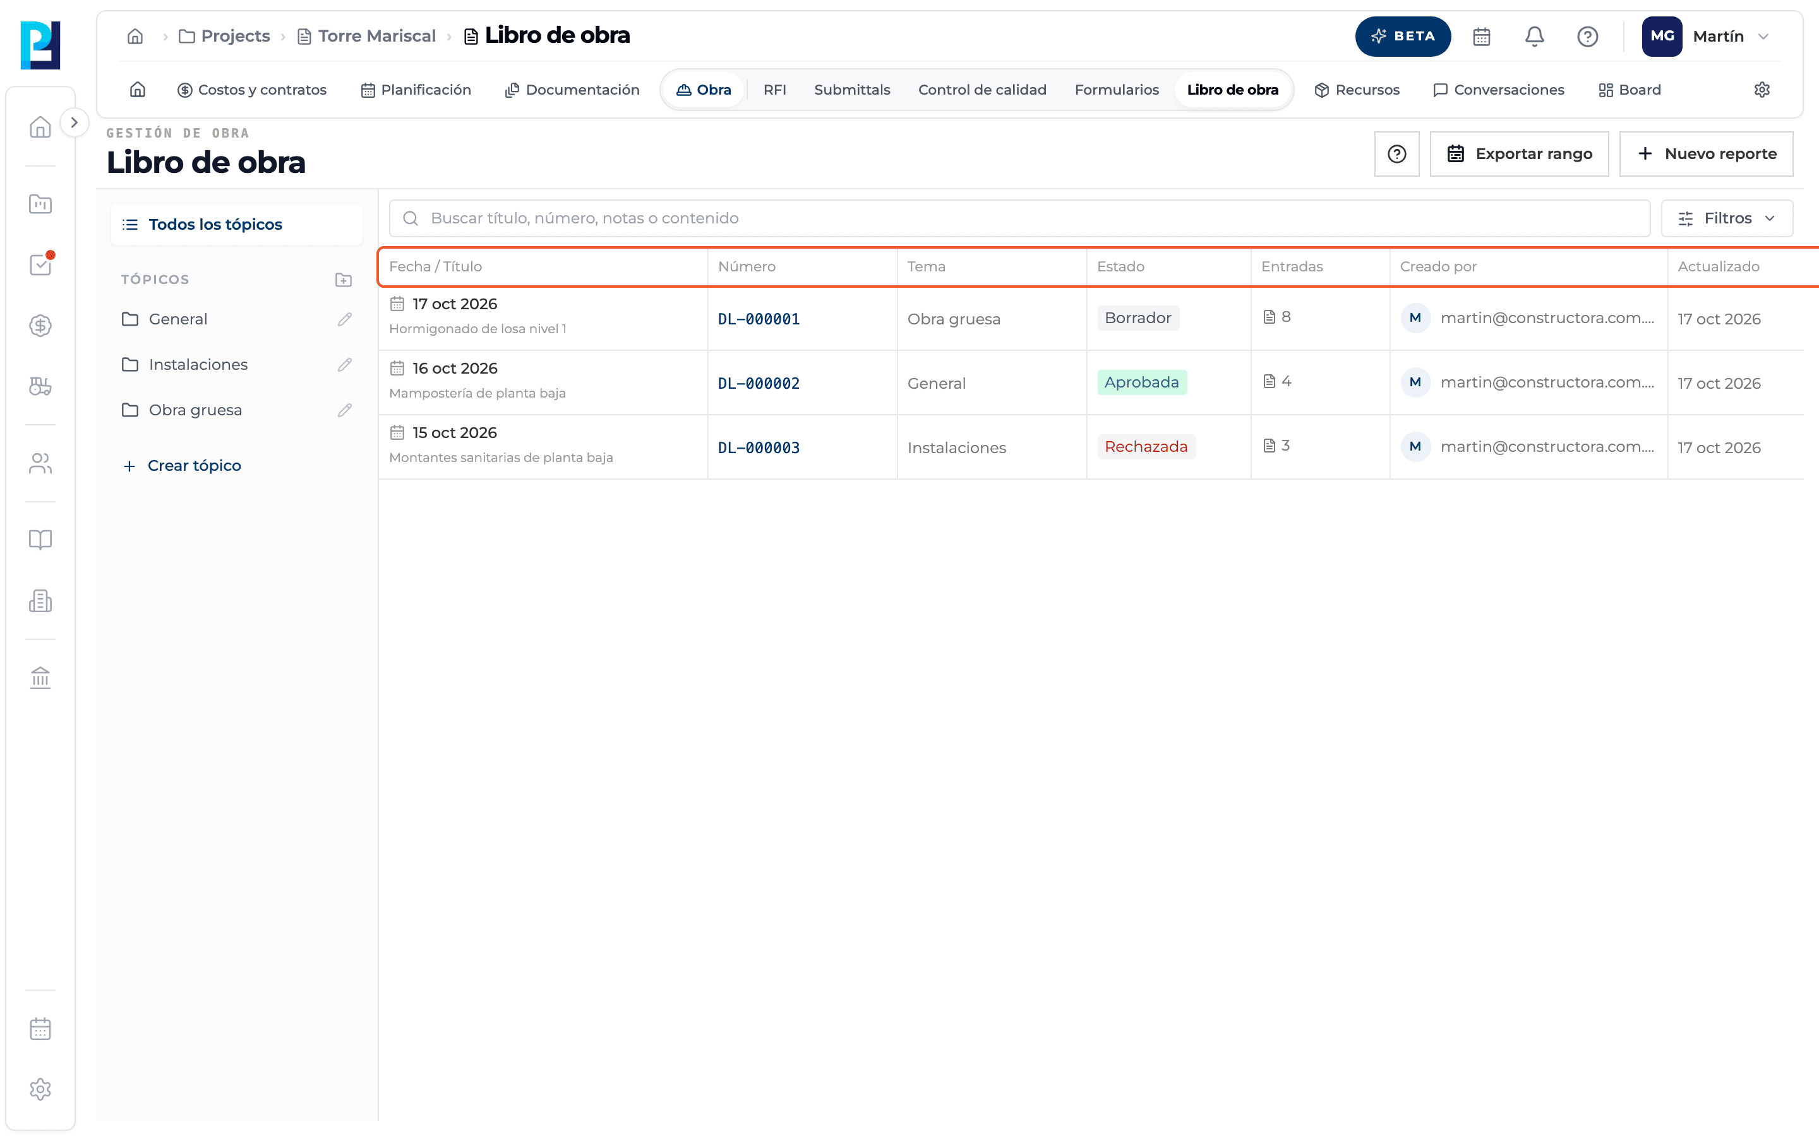The height and width of the screenshot is (1136, 1819).
Task: Open the Filtros dropdown
Action: coord(1727,218)
